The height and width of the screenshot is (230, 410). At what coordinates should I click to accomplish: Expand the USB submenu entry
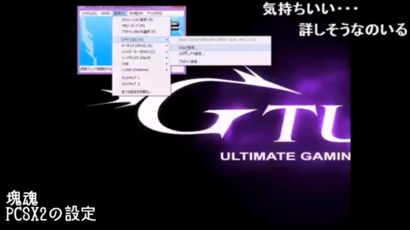coord(141,64)
